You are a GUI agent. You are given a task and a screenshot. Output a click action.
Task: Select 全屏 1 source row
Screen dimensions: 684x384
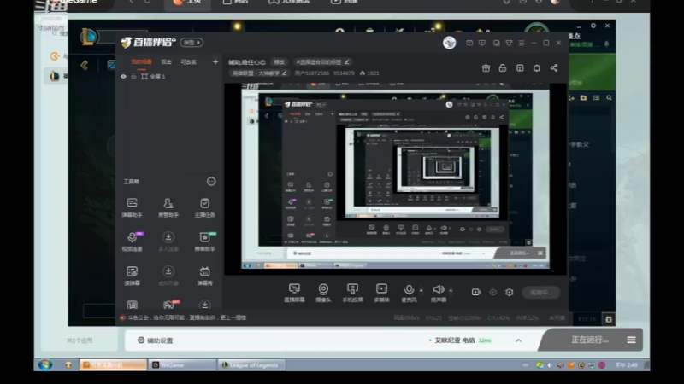point(168,77)
